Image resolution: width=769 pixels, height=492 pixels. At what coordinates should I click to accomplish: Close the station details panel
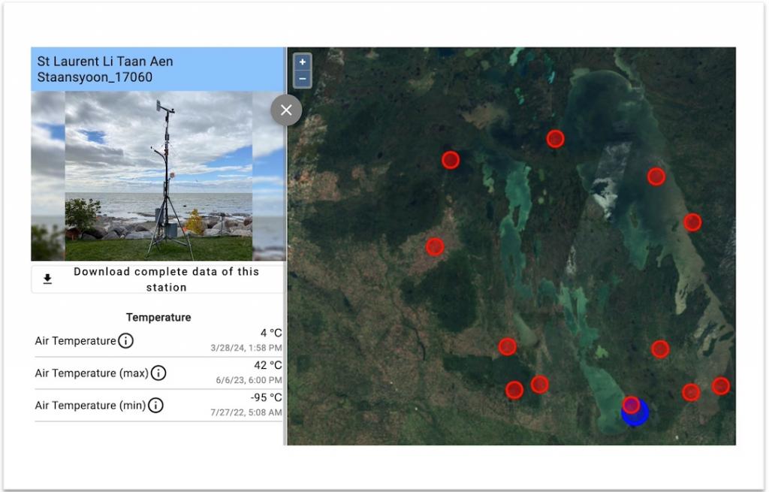[x=286, y=110]
